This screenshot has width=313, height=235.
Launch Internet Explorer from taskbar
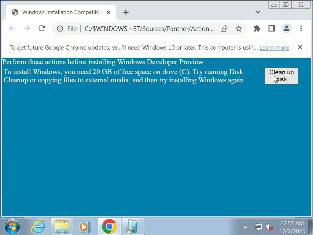click(x=38, y=226)
